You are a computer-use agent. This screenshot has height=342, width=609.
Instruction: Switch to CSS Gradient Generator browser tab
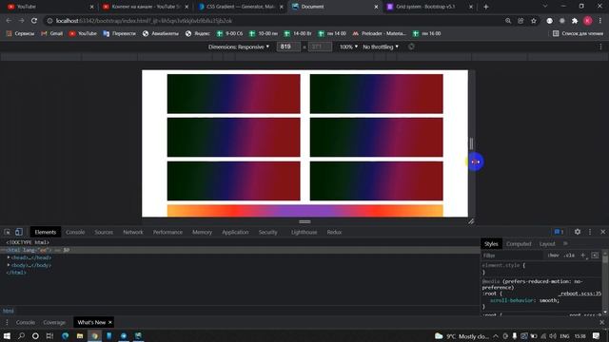point(240,7)
